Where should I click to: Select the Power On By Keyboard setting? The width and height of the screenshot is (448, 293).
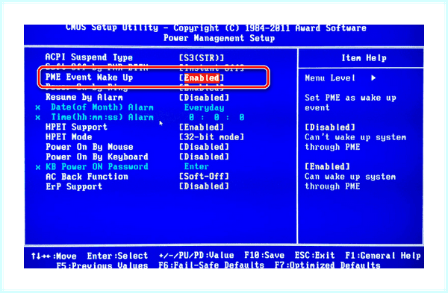(x=97, y=157)
